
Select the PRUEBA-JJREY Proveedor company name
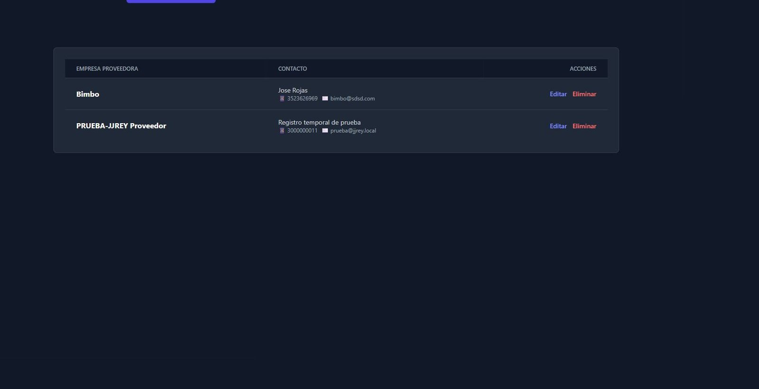(x=121, y=126)
